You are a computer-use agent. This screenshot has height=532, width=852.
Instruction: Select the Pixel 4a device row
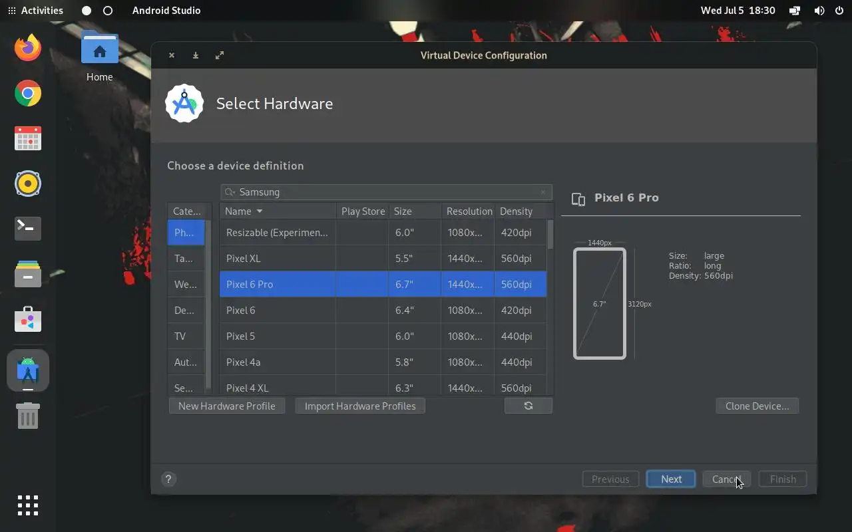coord(383,362)
